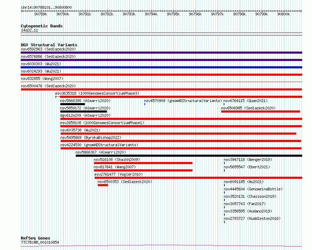Open variant nsv3356595 (Audano2019) label
The height and width of the screenshot is (250, 312).
pos(248,211)
